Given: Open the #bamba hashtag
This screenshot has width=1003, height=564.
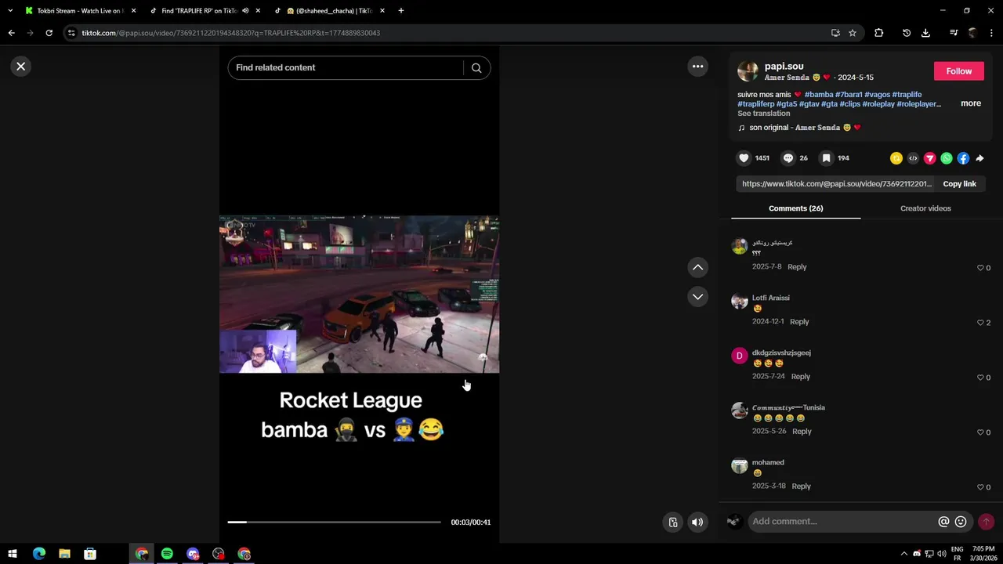Looking at the screenshot, I should point(819,95).
